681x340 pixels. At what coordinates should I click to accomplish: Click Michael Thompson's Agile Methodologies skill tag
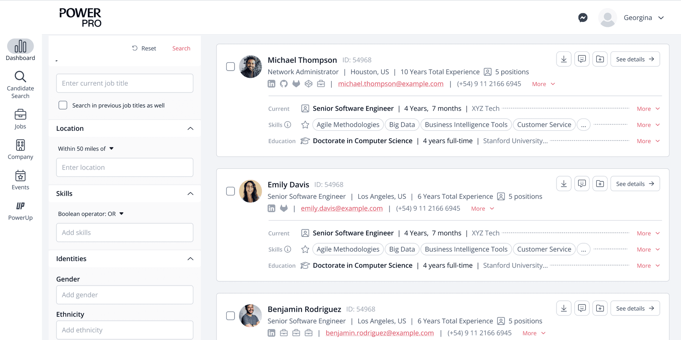[348, 125]
